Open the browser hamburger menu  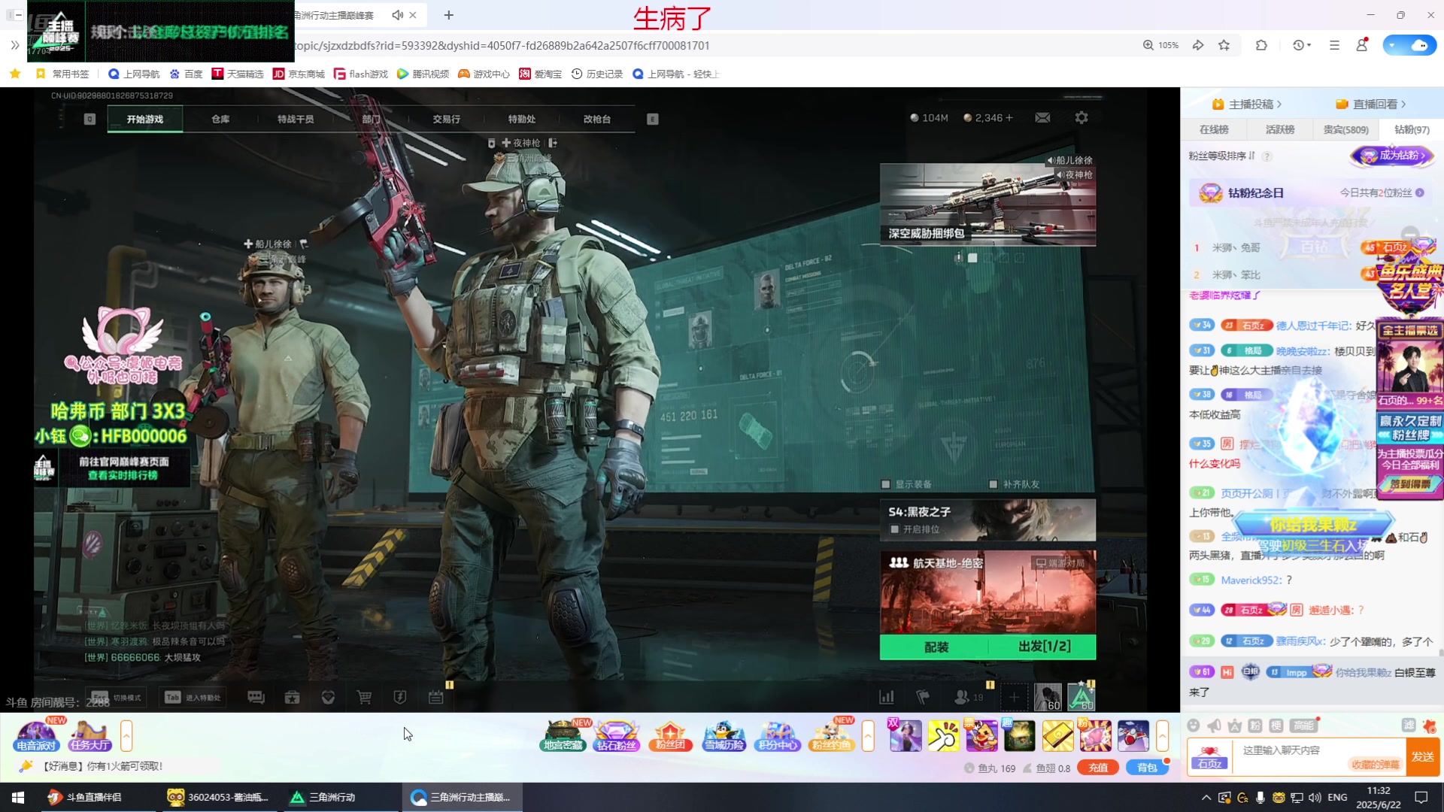click(1334, 45)
